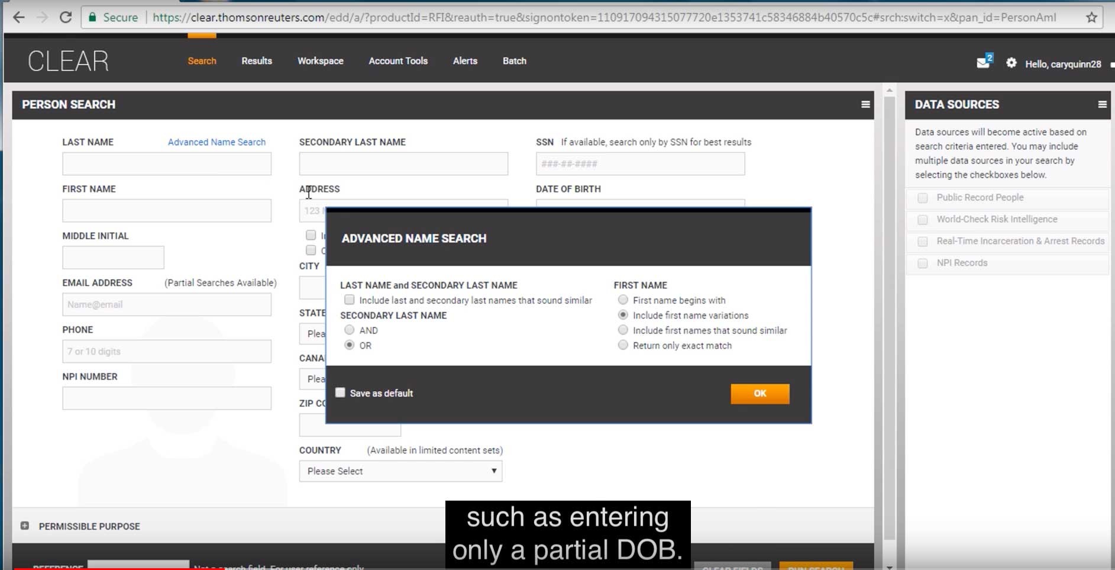This screenshot has width=1115, height=570.
Task: Open the Person Search panel hamburger menu
Action: 865,105
